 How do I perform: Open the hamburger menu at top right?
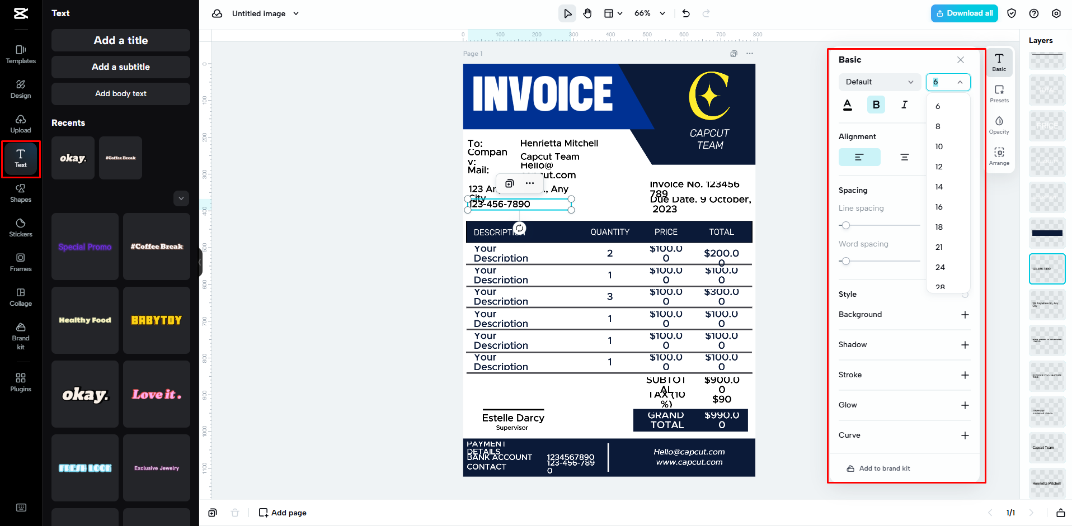[1056, 13]
